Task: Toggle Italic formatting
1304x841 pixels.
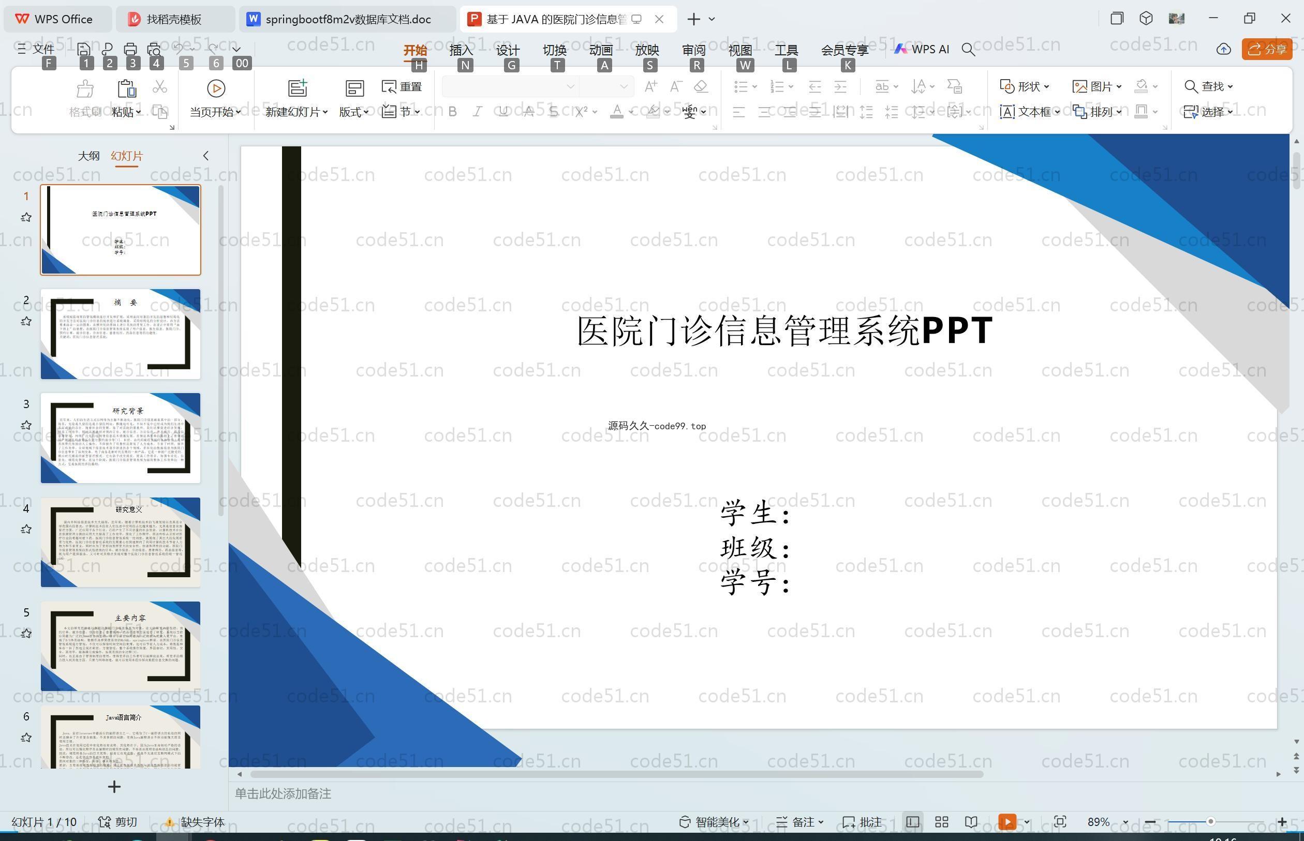Action: 478,111
